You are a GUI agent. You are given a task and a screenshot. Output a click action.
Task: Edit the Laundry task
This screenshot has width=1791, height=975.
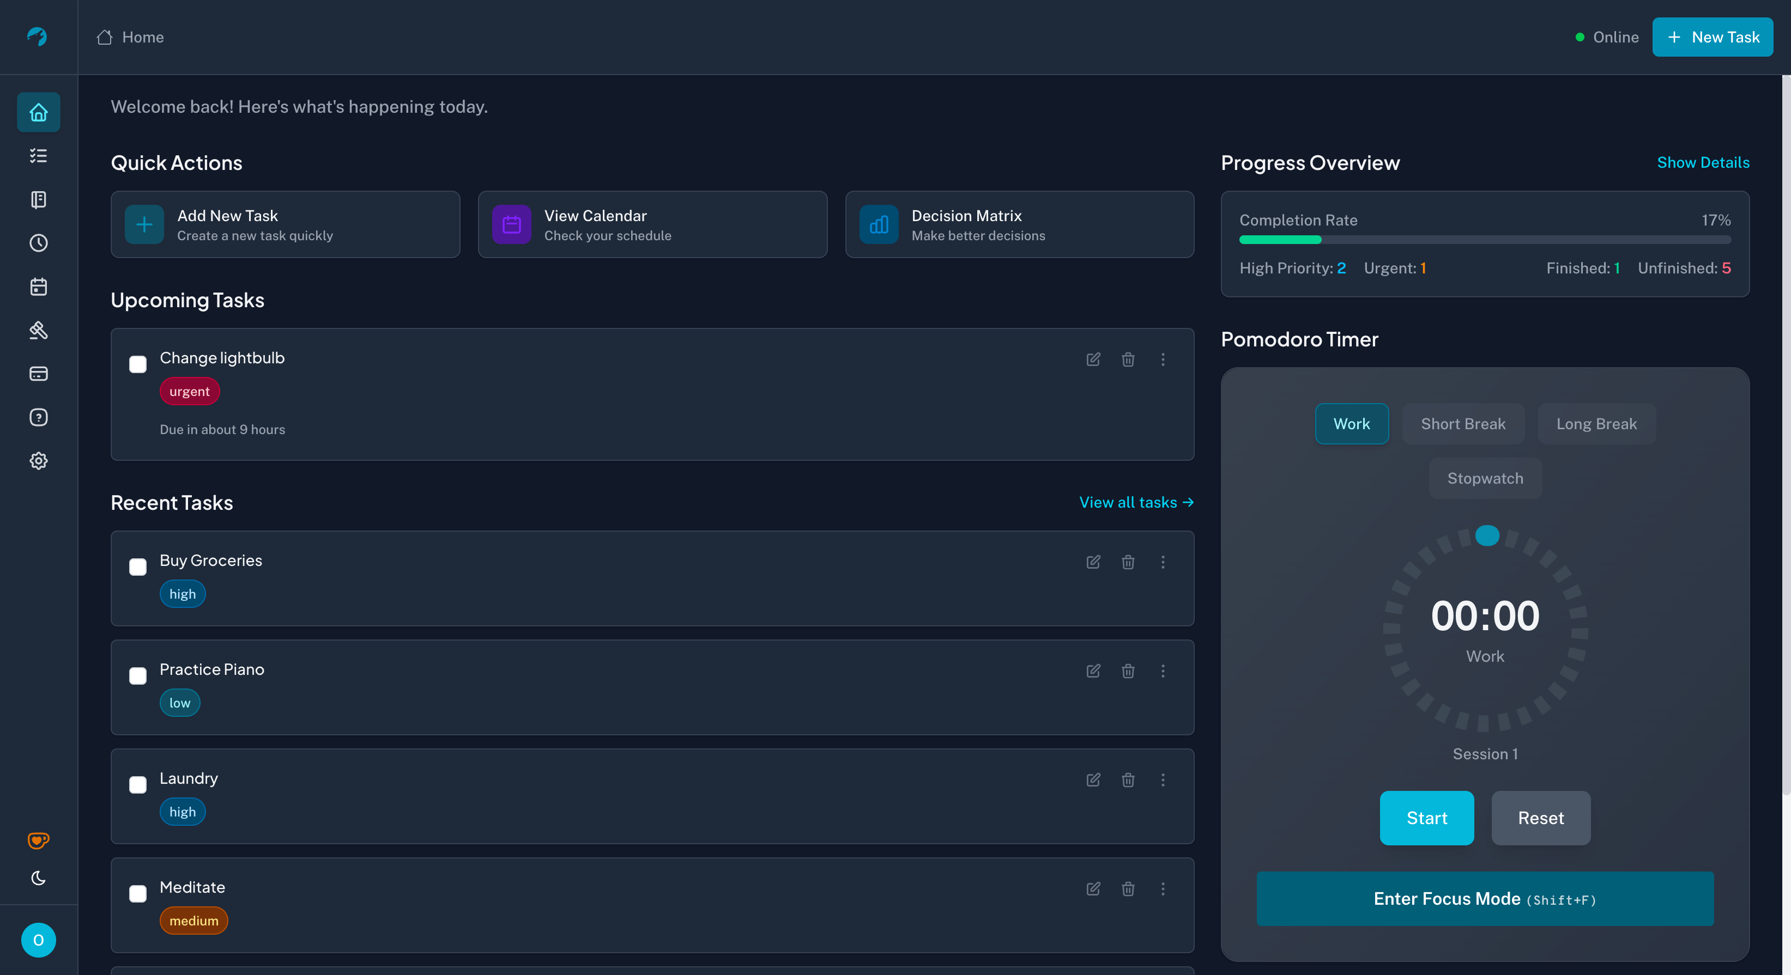pyautogui.click(x=1093, y=779)
